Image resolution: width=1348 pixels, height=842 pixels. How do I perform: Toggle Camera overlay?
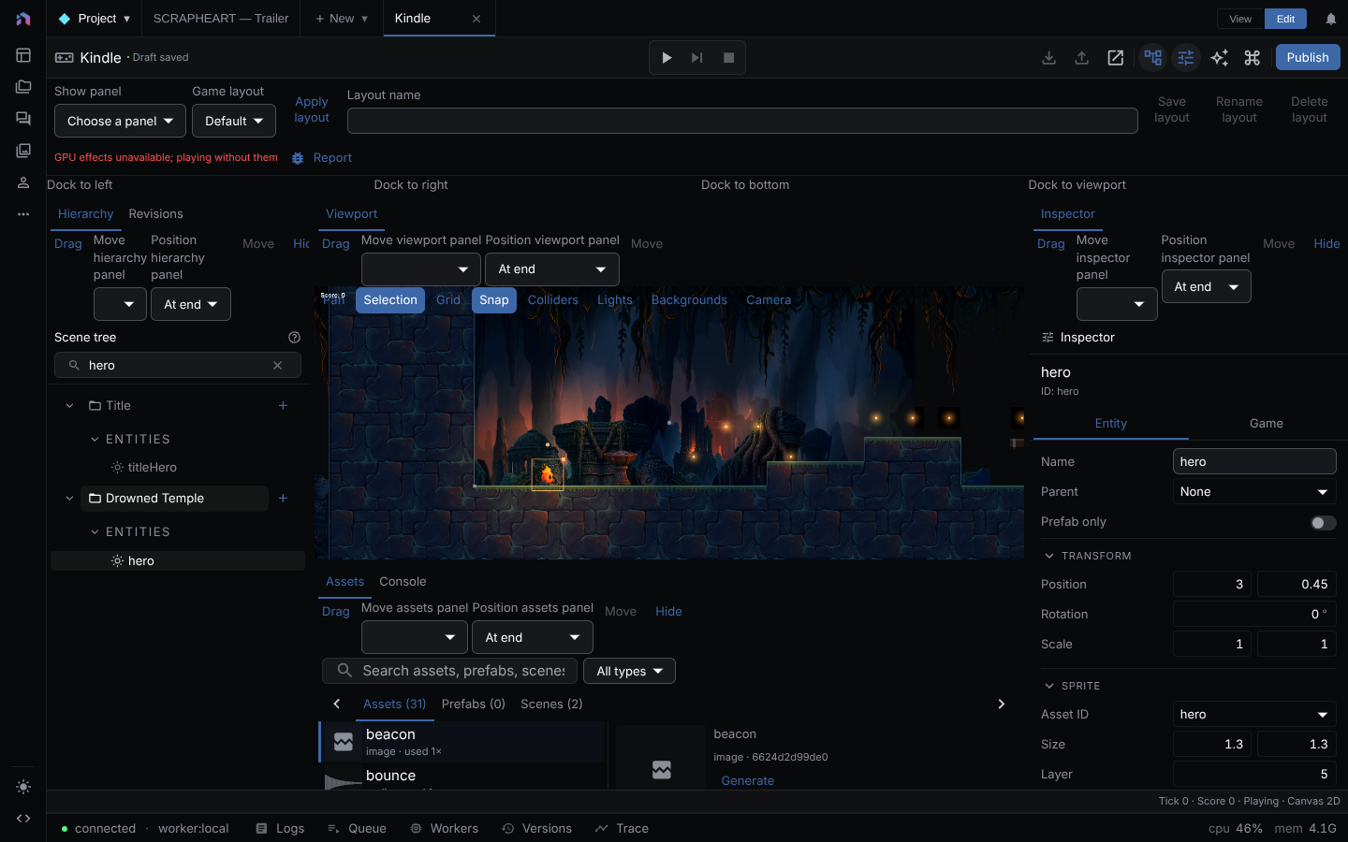pos(769,300)
